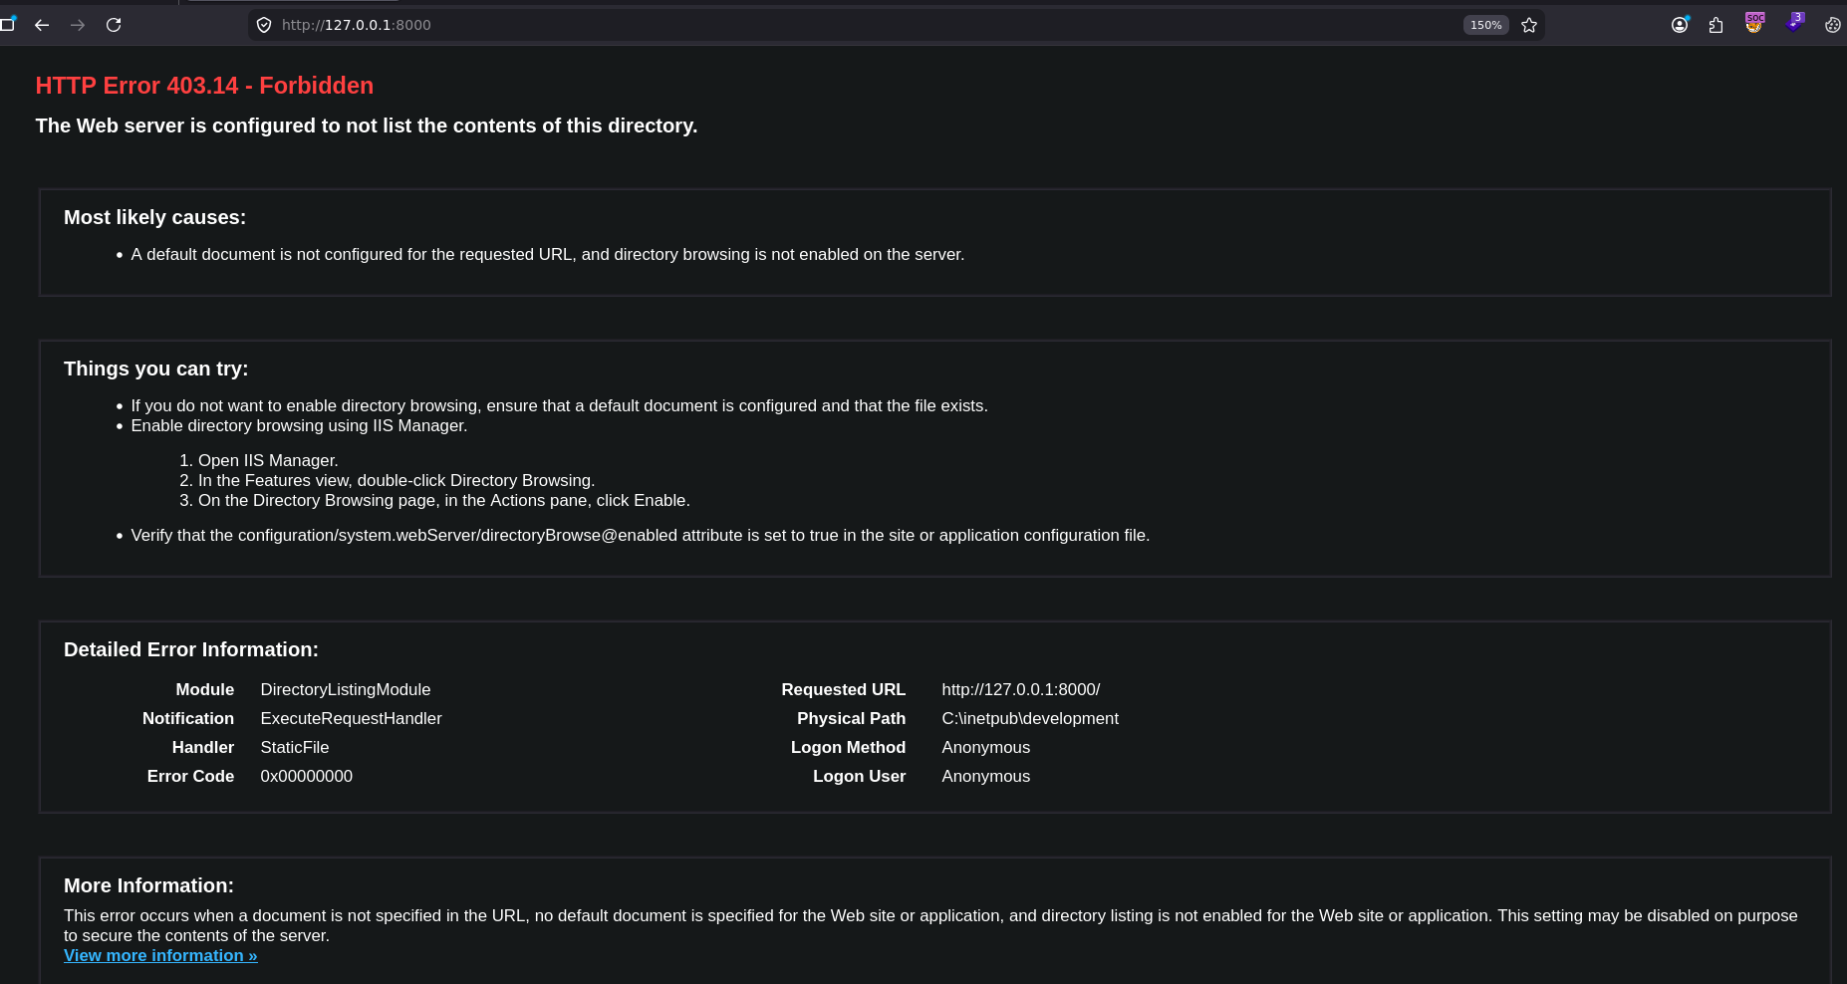Image resolution: width=1847 pixels, height=984 pixels.
Task: Click the tracking protection shield icon
Action: pyautogui.click(x=264, y=25)
